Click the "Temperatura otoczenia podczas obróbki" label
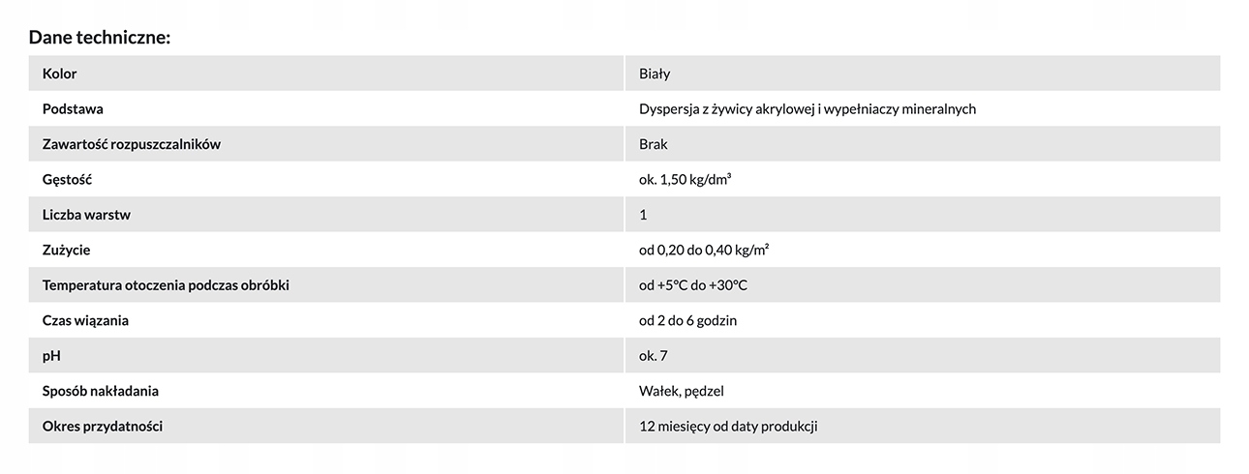Screen dimensions: 1249x474 tap(166, 285)
